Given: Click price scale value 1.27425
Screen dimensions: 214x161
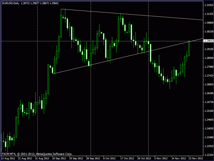Looking at the screenshot, I should (x=209, y=76).
